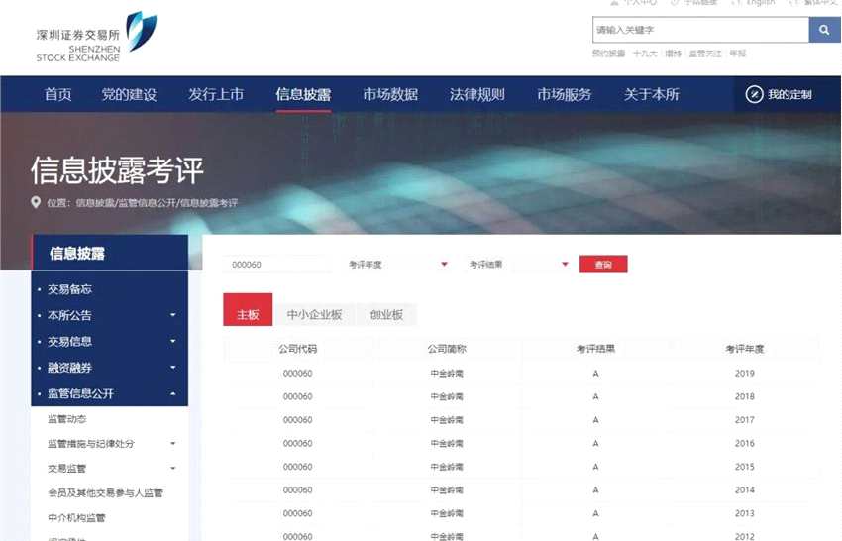This screenshot has height=541, width=842.
Task: Focus the 请输入关键字 search box
Action: [700, 30]
